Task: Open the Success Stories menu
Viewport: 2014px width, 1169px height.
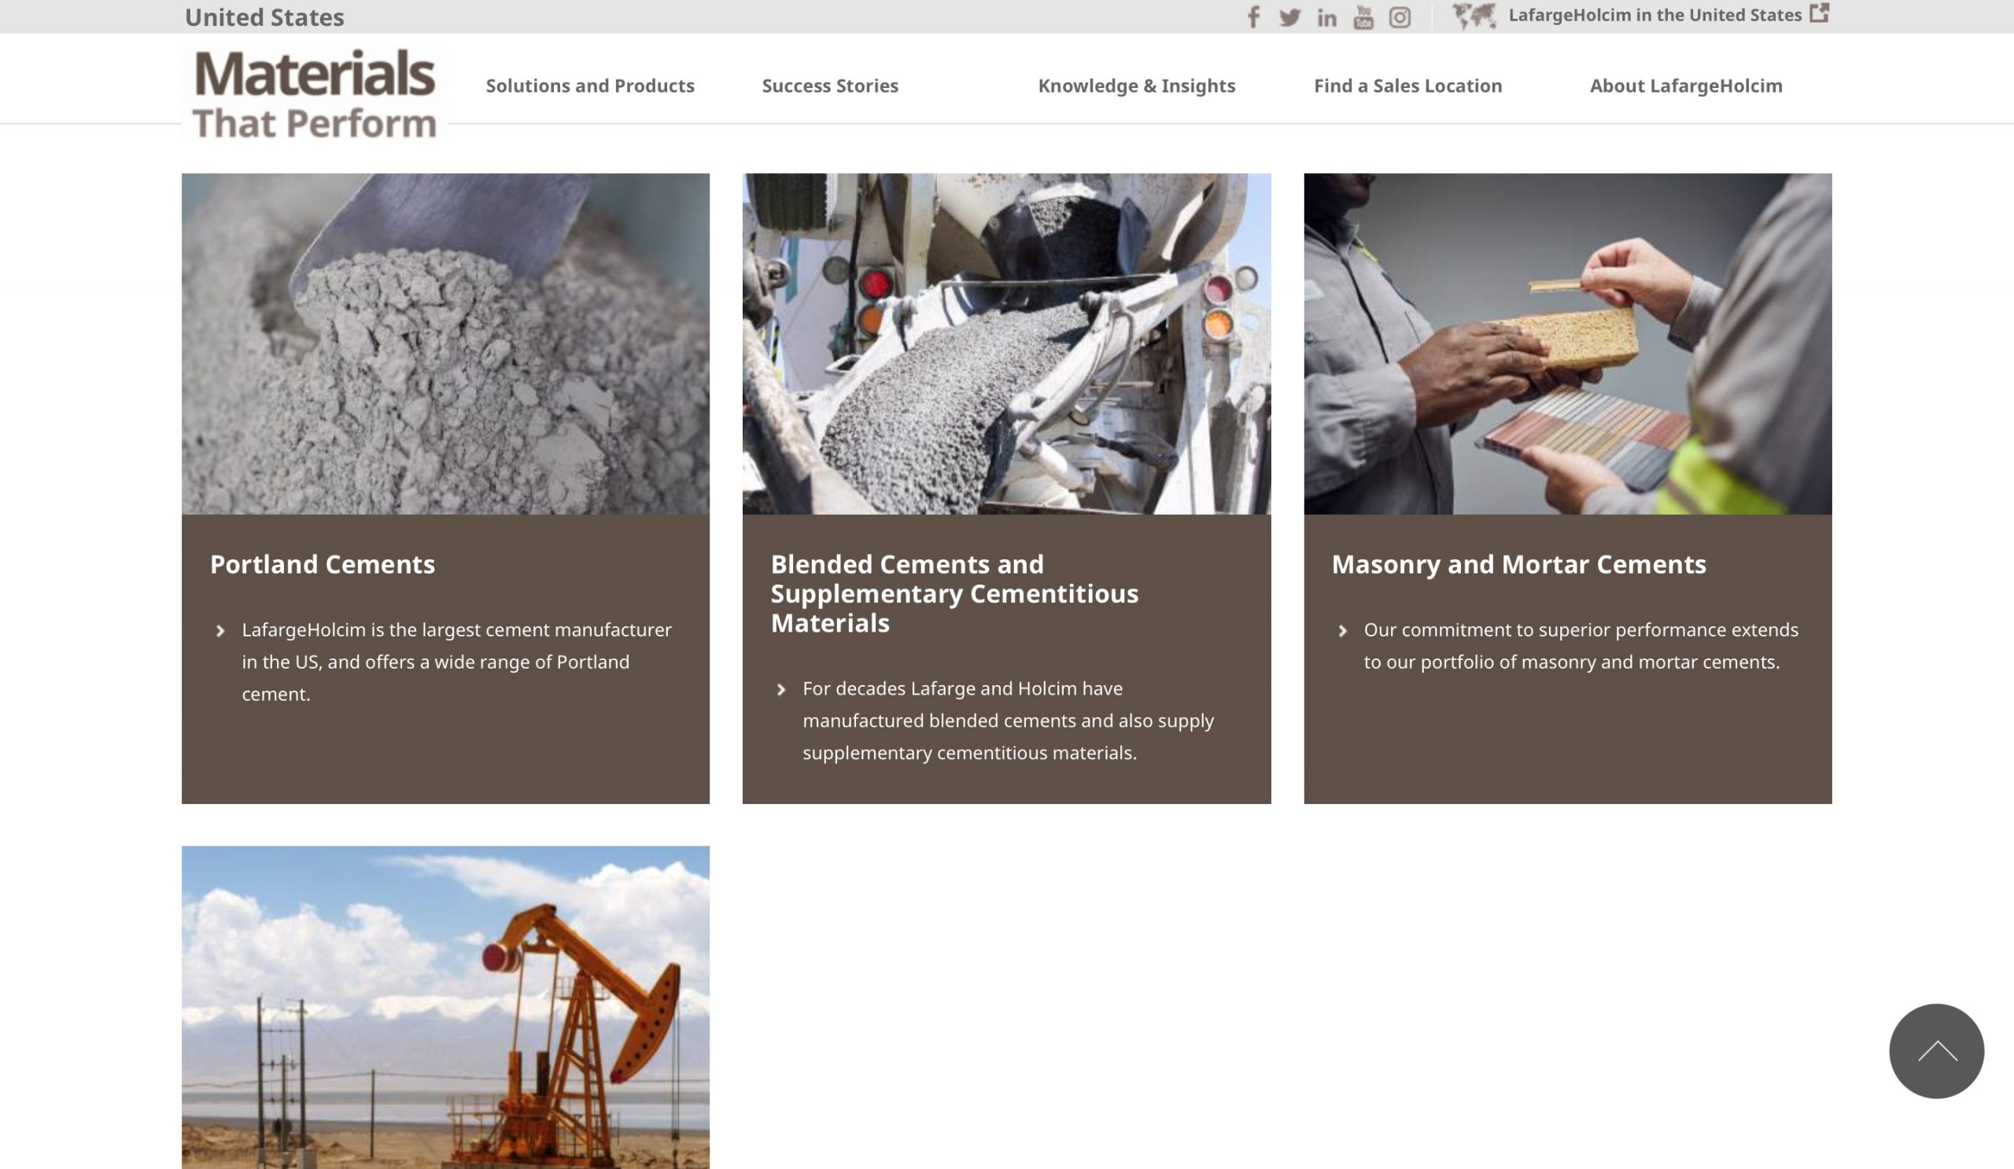Action: [x=829, y=86]
